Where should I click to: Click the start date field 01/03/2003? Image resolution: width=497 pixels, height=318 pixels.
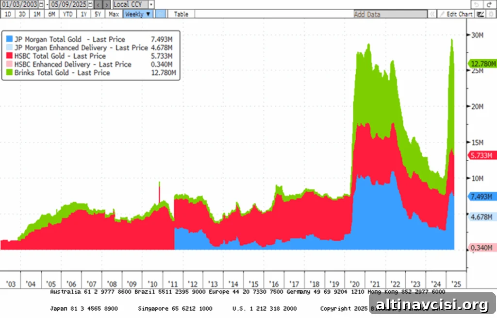19,4
